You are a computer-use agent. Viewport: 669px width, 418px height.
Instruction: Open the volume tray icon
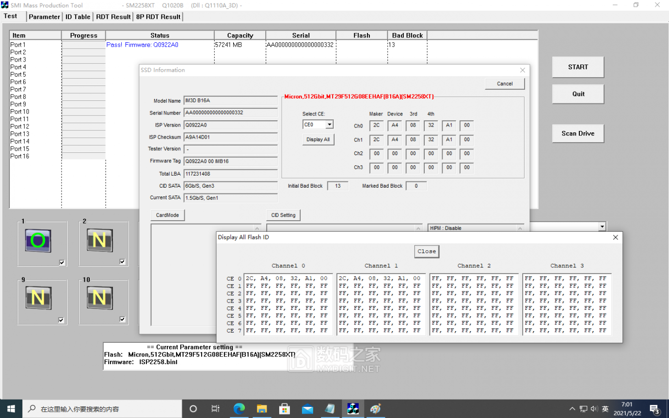click(594, 409)
